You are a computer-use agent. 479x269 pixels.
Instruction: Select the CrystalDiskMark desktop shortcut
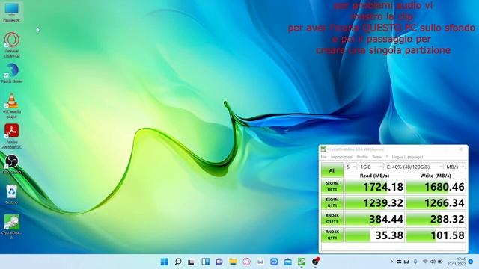pyautogui.click(x=12, y=226)
